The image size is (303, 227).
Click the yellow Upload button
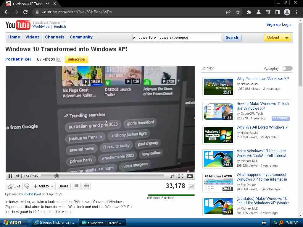click(x=273, y=38)
